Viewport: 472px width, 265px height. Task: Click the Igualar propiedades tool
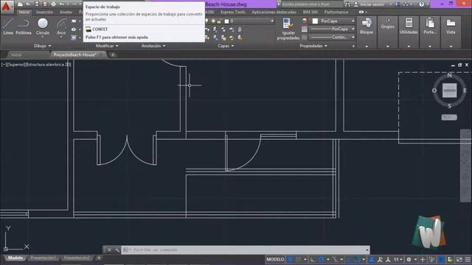[288, 29]
